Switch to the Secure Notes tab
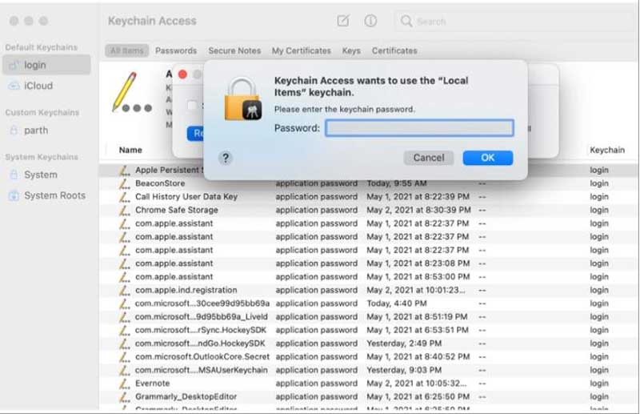Viewport: 640px width, 414px height. point(234,50)
